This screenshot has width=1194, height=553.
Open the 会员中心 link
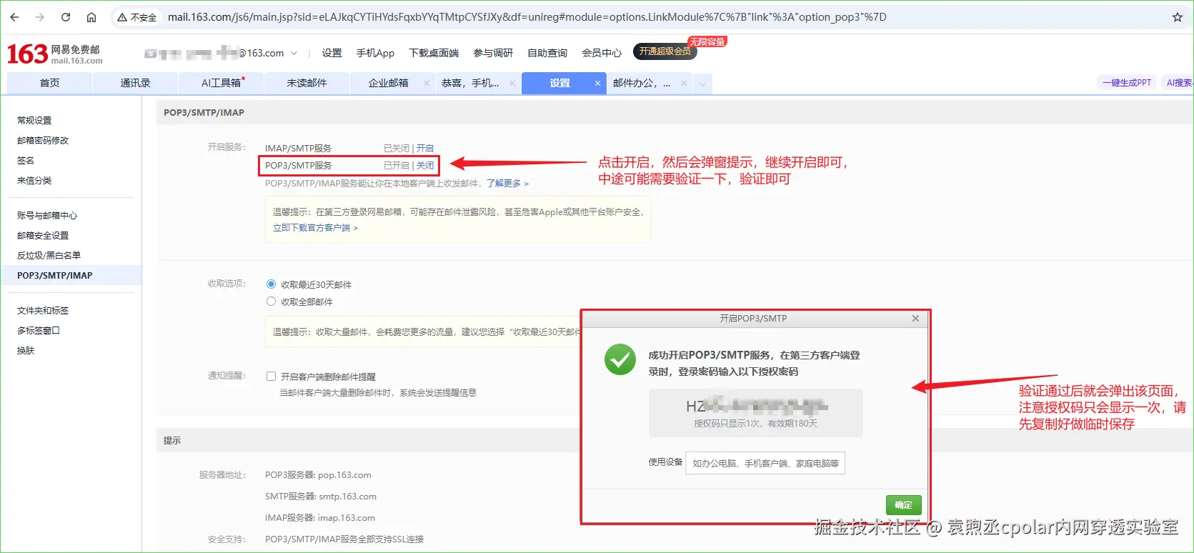tap(602, 53)
